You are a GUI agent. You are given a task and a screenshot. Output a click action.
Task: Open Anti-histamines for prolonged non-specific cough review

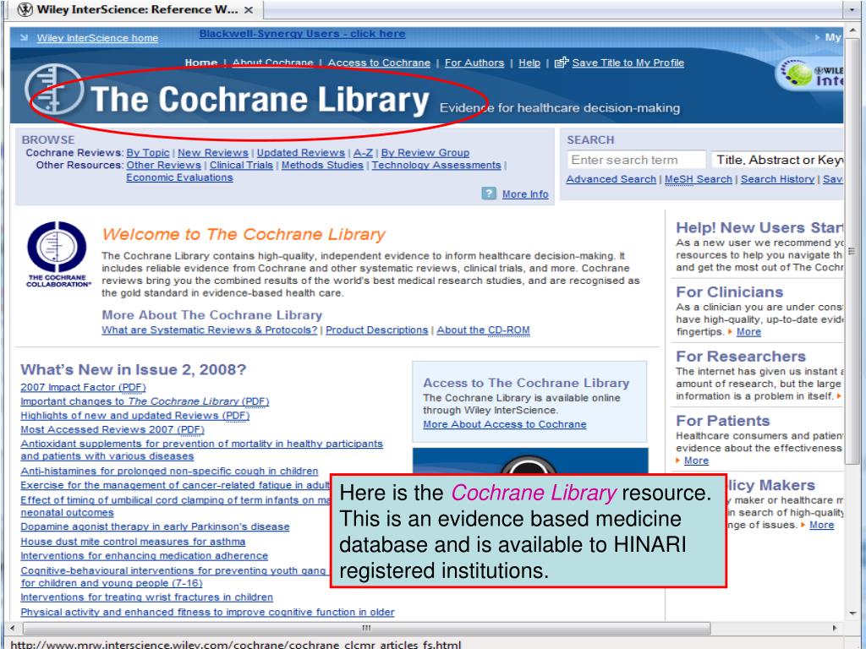click(x=169, y=472)
